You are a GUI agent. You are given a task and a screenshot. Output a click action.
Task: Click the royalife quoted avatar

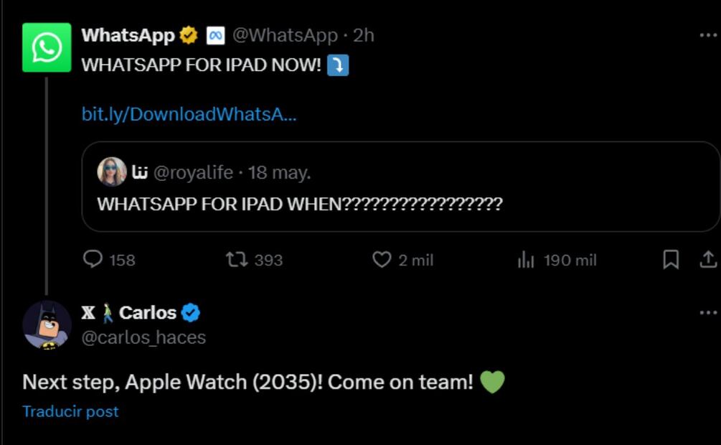112,172
